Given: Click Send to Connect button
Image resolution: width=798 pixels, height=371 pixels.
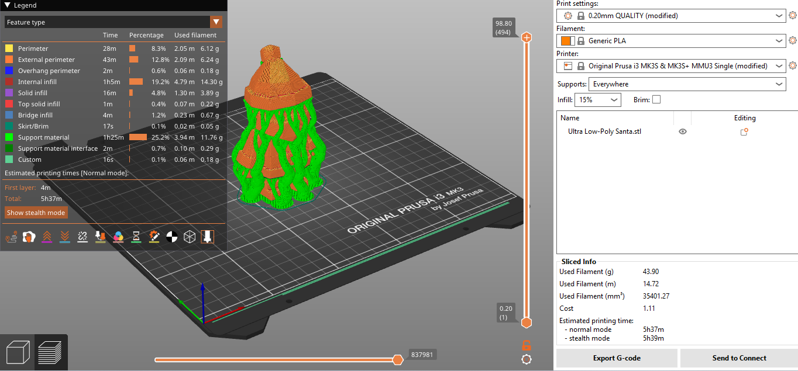Looking at the screenshot, I should (x=739, y=358).
